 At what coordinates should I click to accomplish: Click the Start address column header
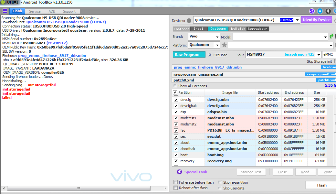(x=268, y=92)
